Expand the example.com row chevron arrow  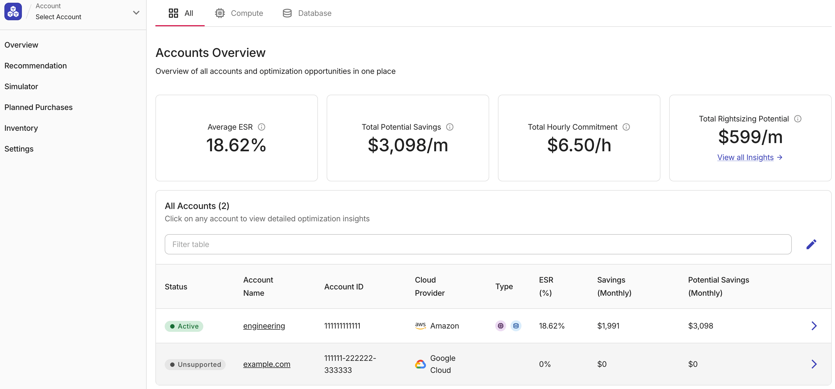[814, 364]
